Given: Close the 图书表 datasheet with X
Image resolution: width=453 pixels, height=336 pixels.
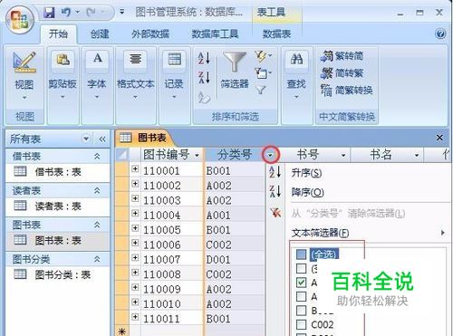Looking at the screenshot, I should coord(439,138).
